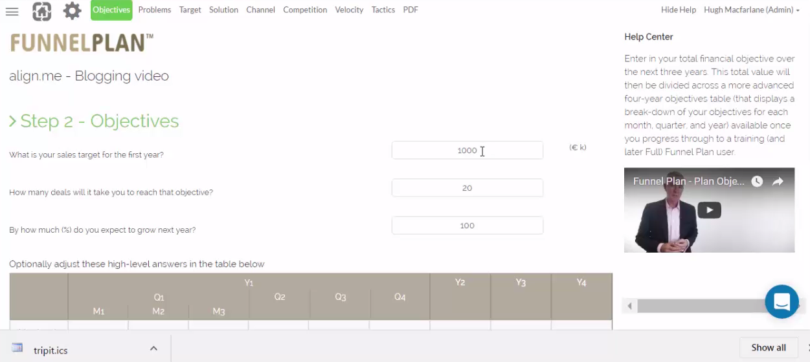Click the number of deals input field
The height and width of the screenshot is (362, 810).
467,188
